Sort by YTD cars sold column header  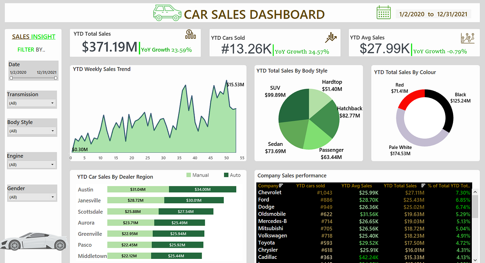(x=310, y=186)
